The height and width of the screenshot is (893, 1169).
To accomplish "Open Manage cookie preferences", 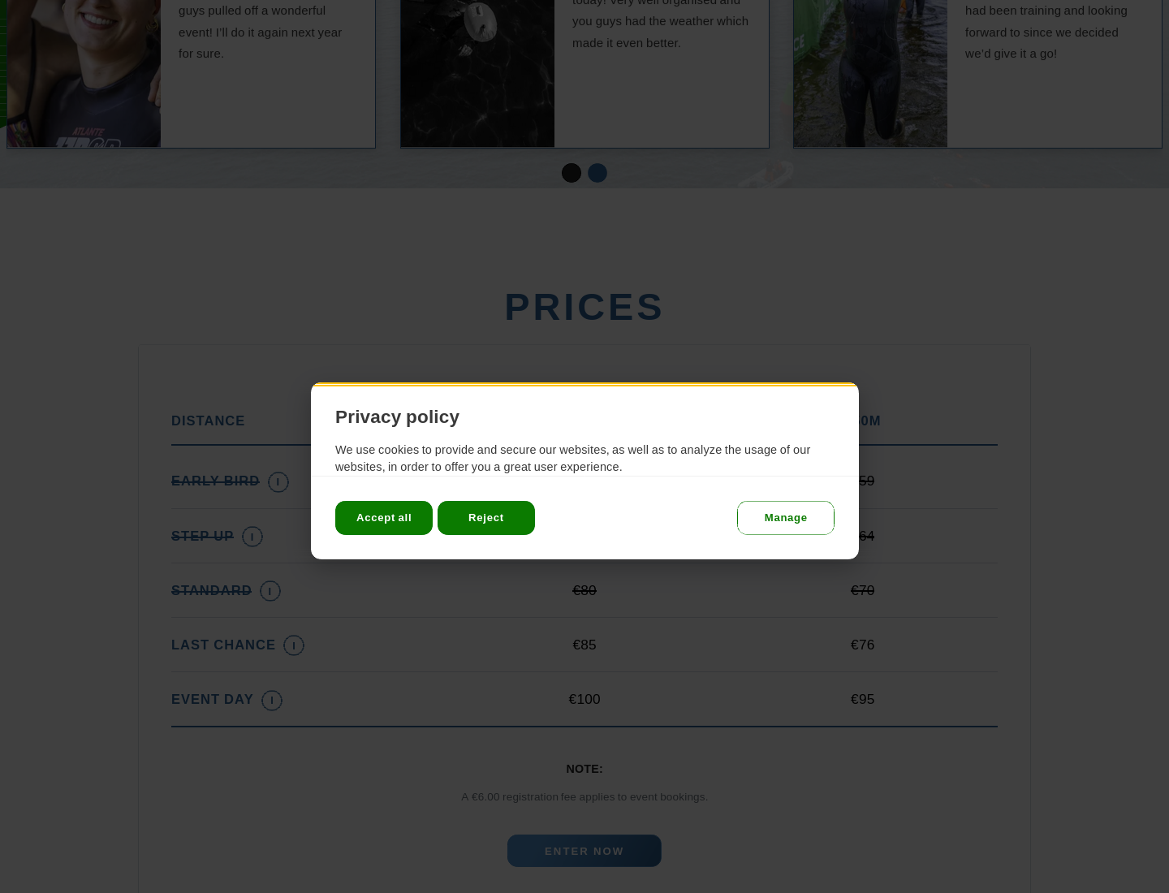I will click(x=786, y=518).
